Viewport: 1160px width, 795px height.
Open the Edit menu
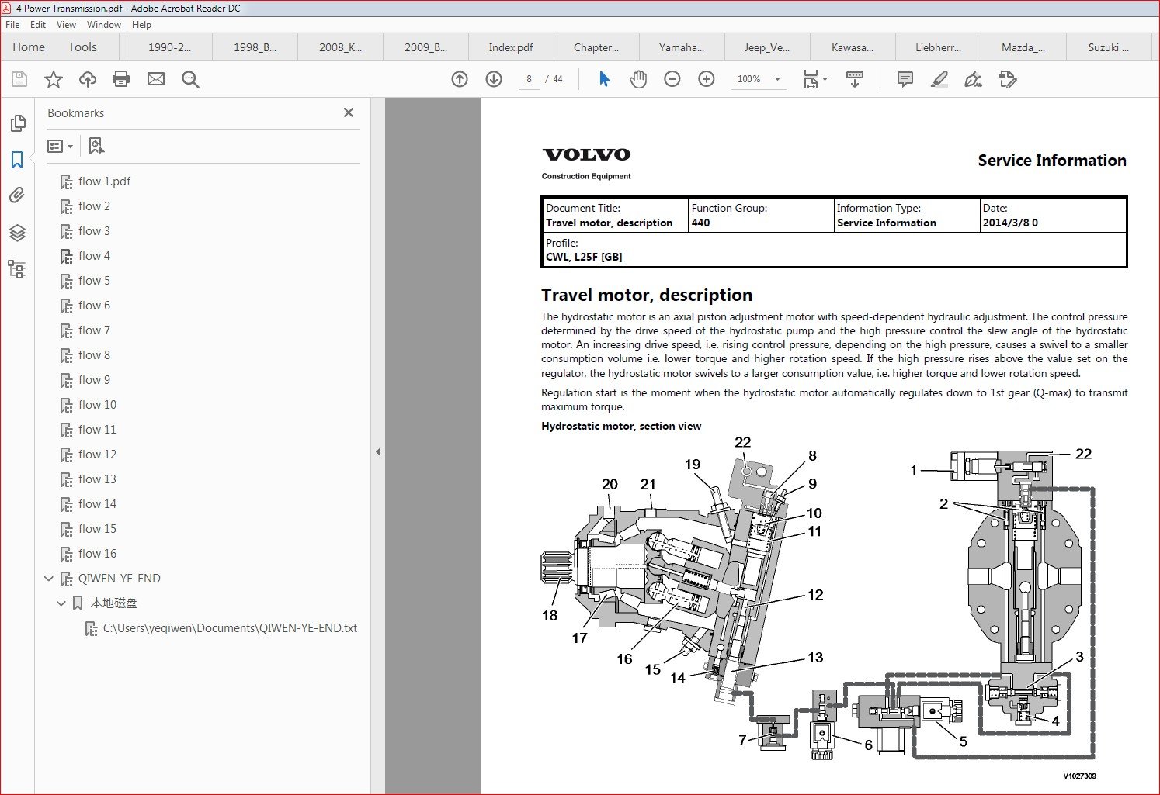click(38, 25)
